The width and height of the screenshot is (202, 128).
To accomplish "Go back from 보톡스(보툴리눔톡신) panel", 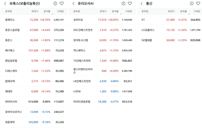I will (5, 3).
